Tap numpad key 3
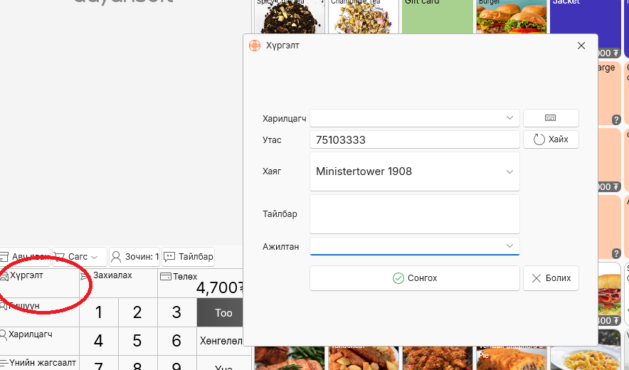This screenshot has height=370, width=629. coord(177,312)
